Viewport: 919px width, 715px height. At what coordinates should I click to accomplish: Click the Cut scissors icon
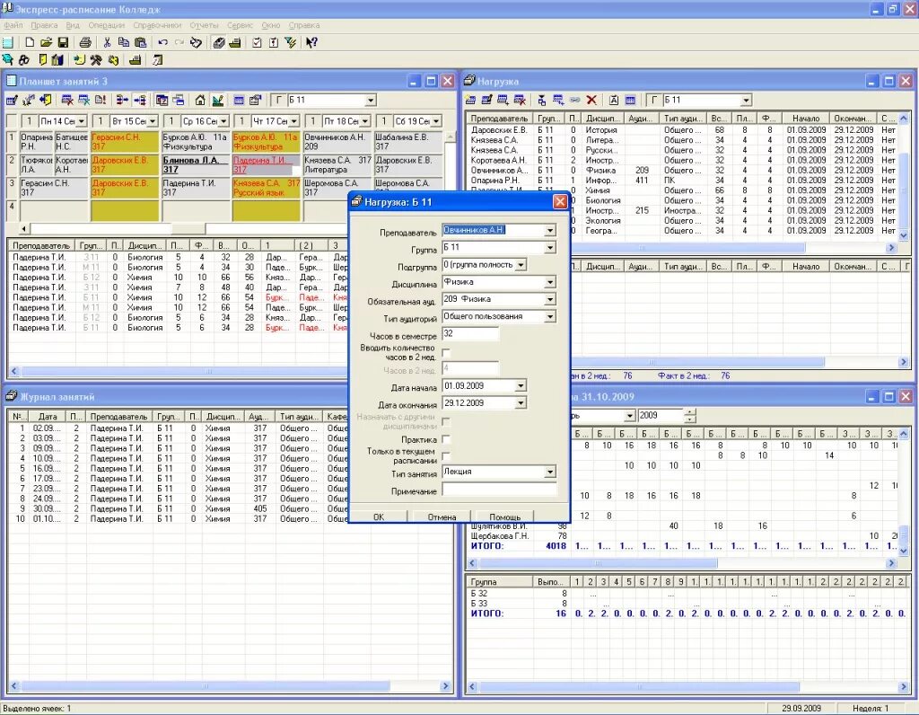click(x=107, y=42)
